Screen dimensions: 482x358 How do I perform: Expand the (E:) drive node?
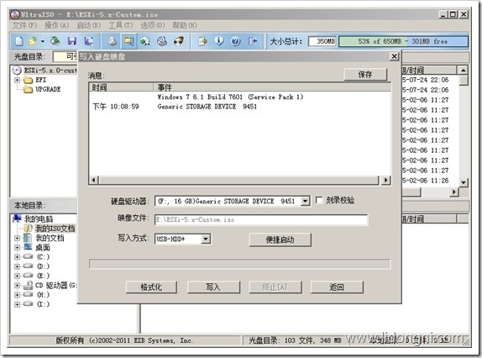click(18, 276)
